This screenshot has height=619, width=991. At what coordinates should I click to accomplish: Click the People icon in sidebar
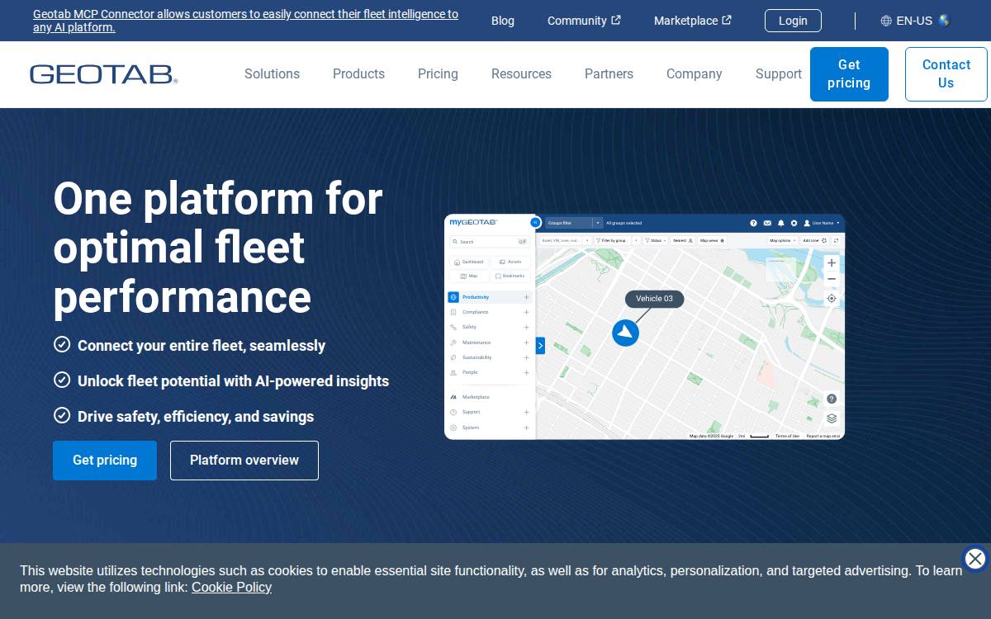click(453, 372)
